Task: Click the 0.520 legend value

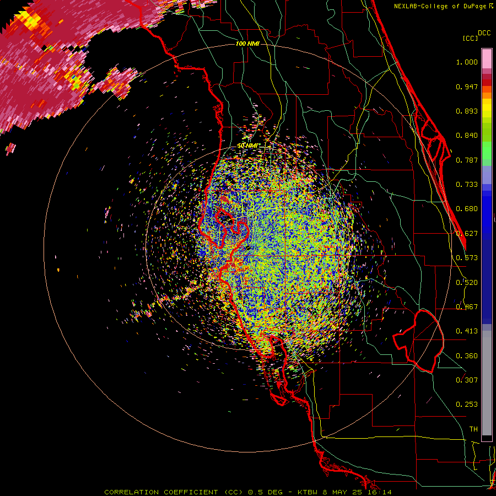Action: (x=467, y=283)
